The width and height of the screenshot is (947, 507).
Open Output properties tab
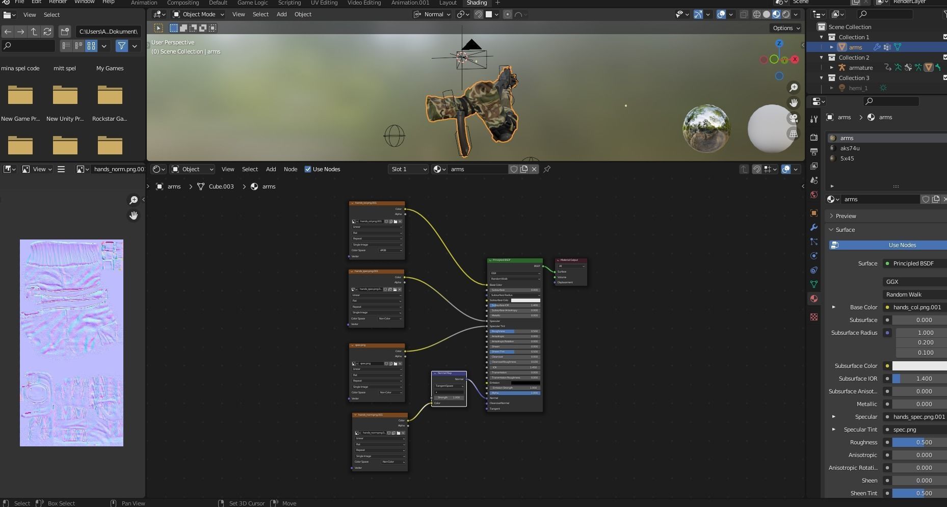(x=814, y=152)
